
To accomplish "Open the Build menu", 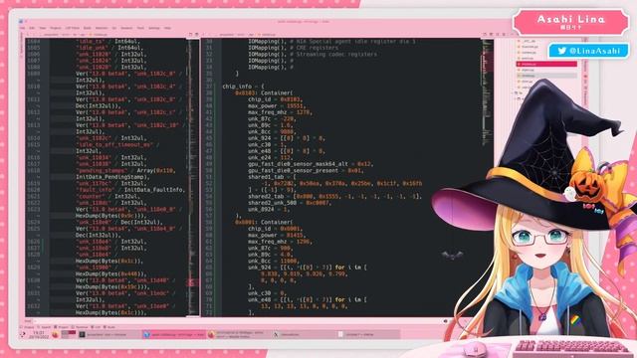I will click(87, 28).
